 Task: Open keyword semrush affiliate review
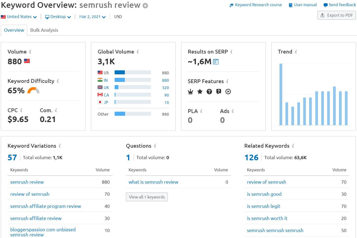click(36, 218)
